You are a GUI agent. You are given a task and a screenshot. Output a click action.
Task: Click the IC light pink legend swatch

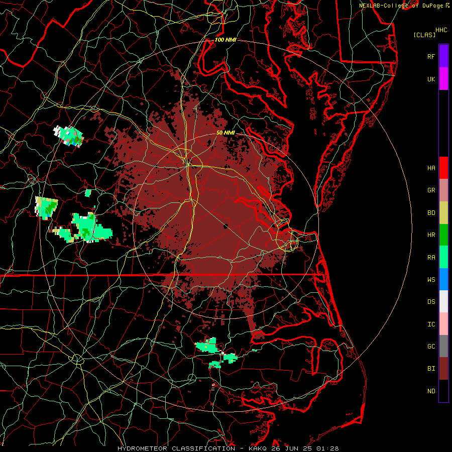coord(443,324)
